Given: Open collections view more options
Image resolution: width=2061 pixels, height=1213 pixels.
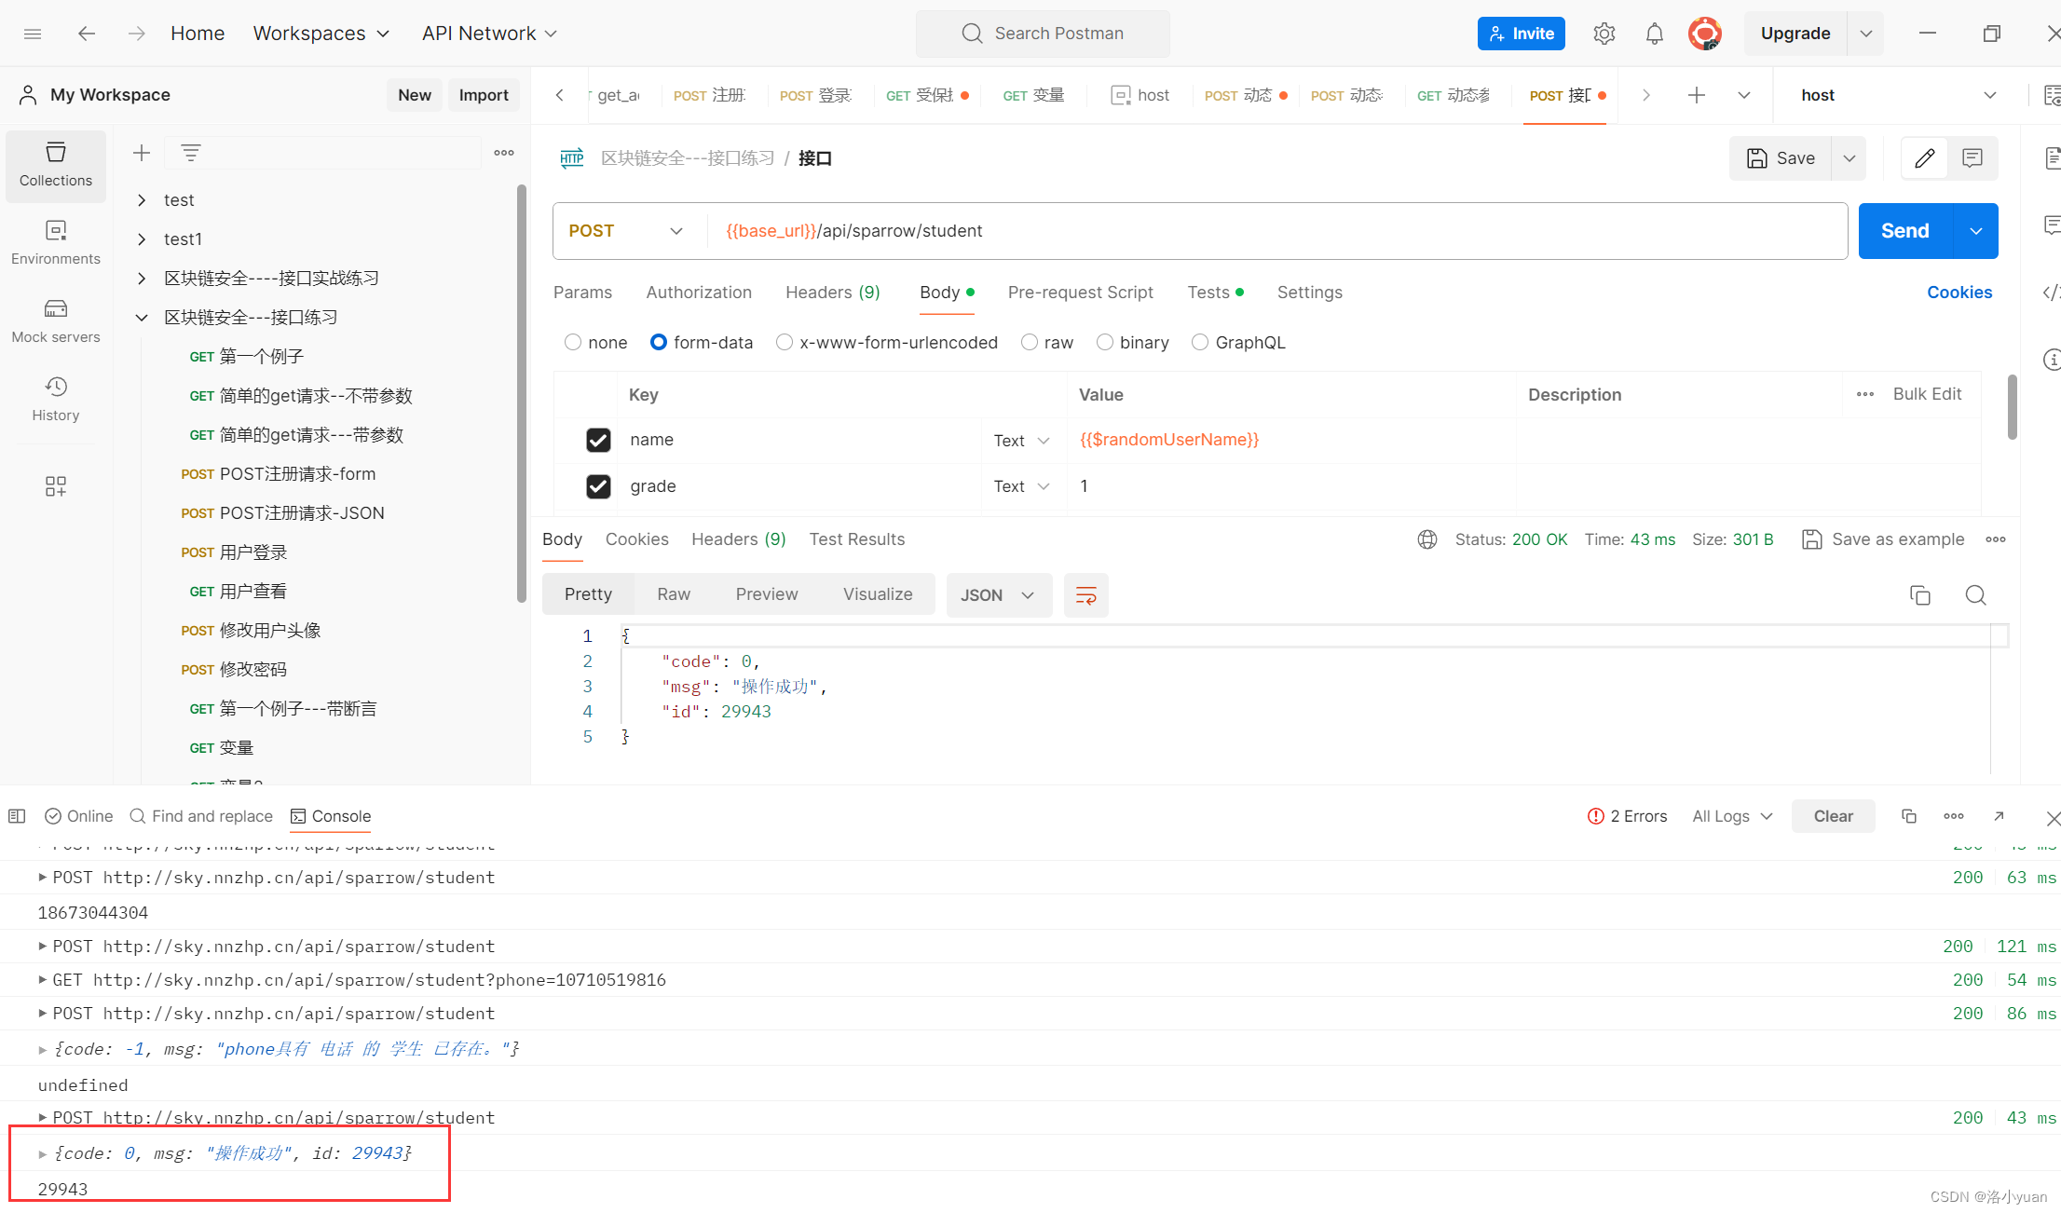Looking at the screenshot, I should pos(504,153).
